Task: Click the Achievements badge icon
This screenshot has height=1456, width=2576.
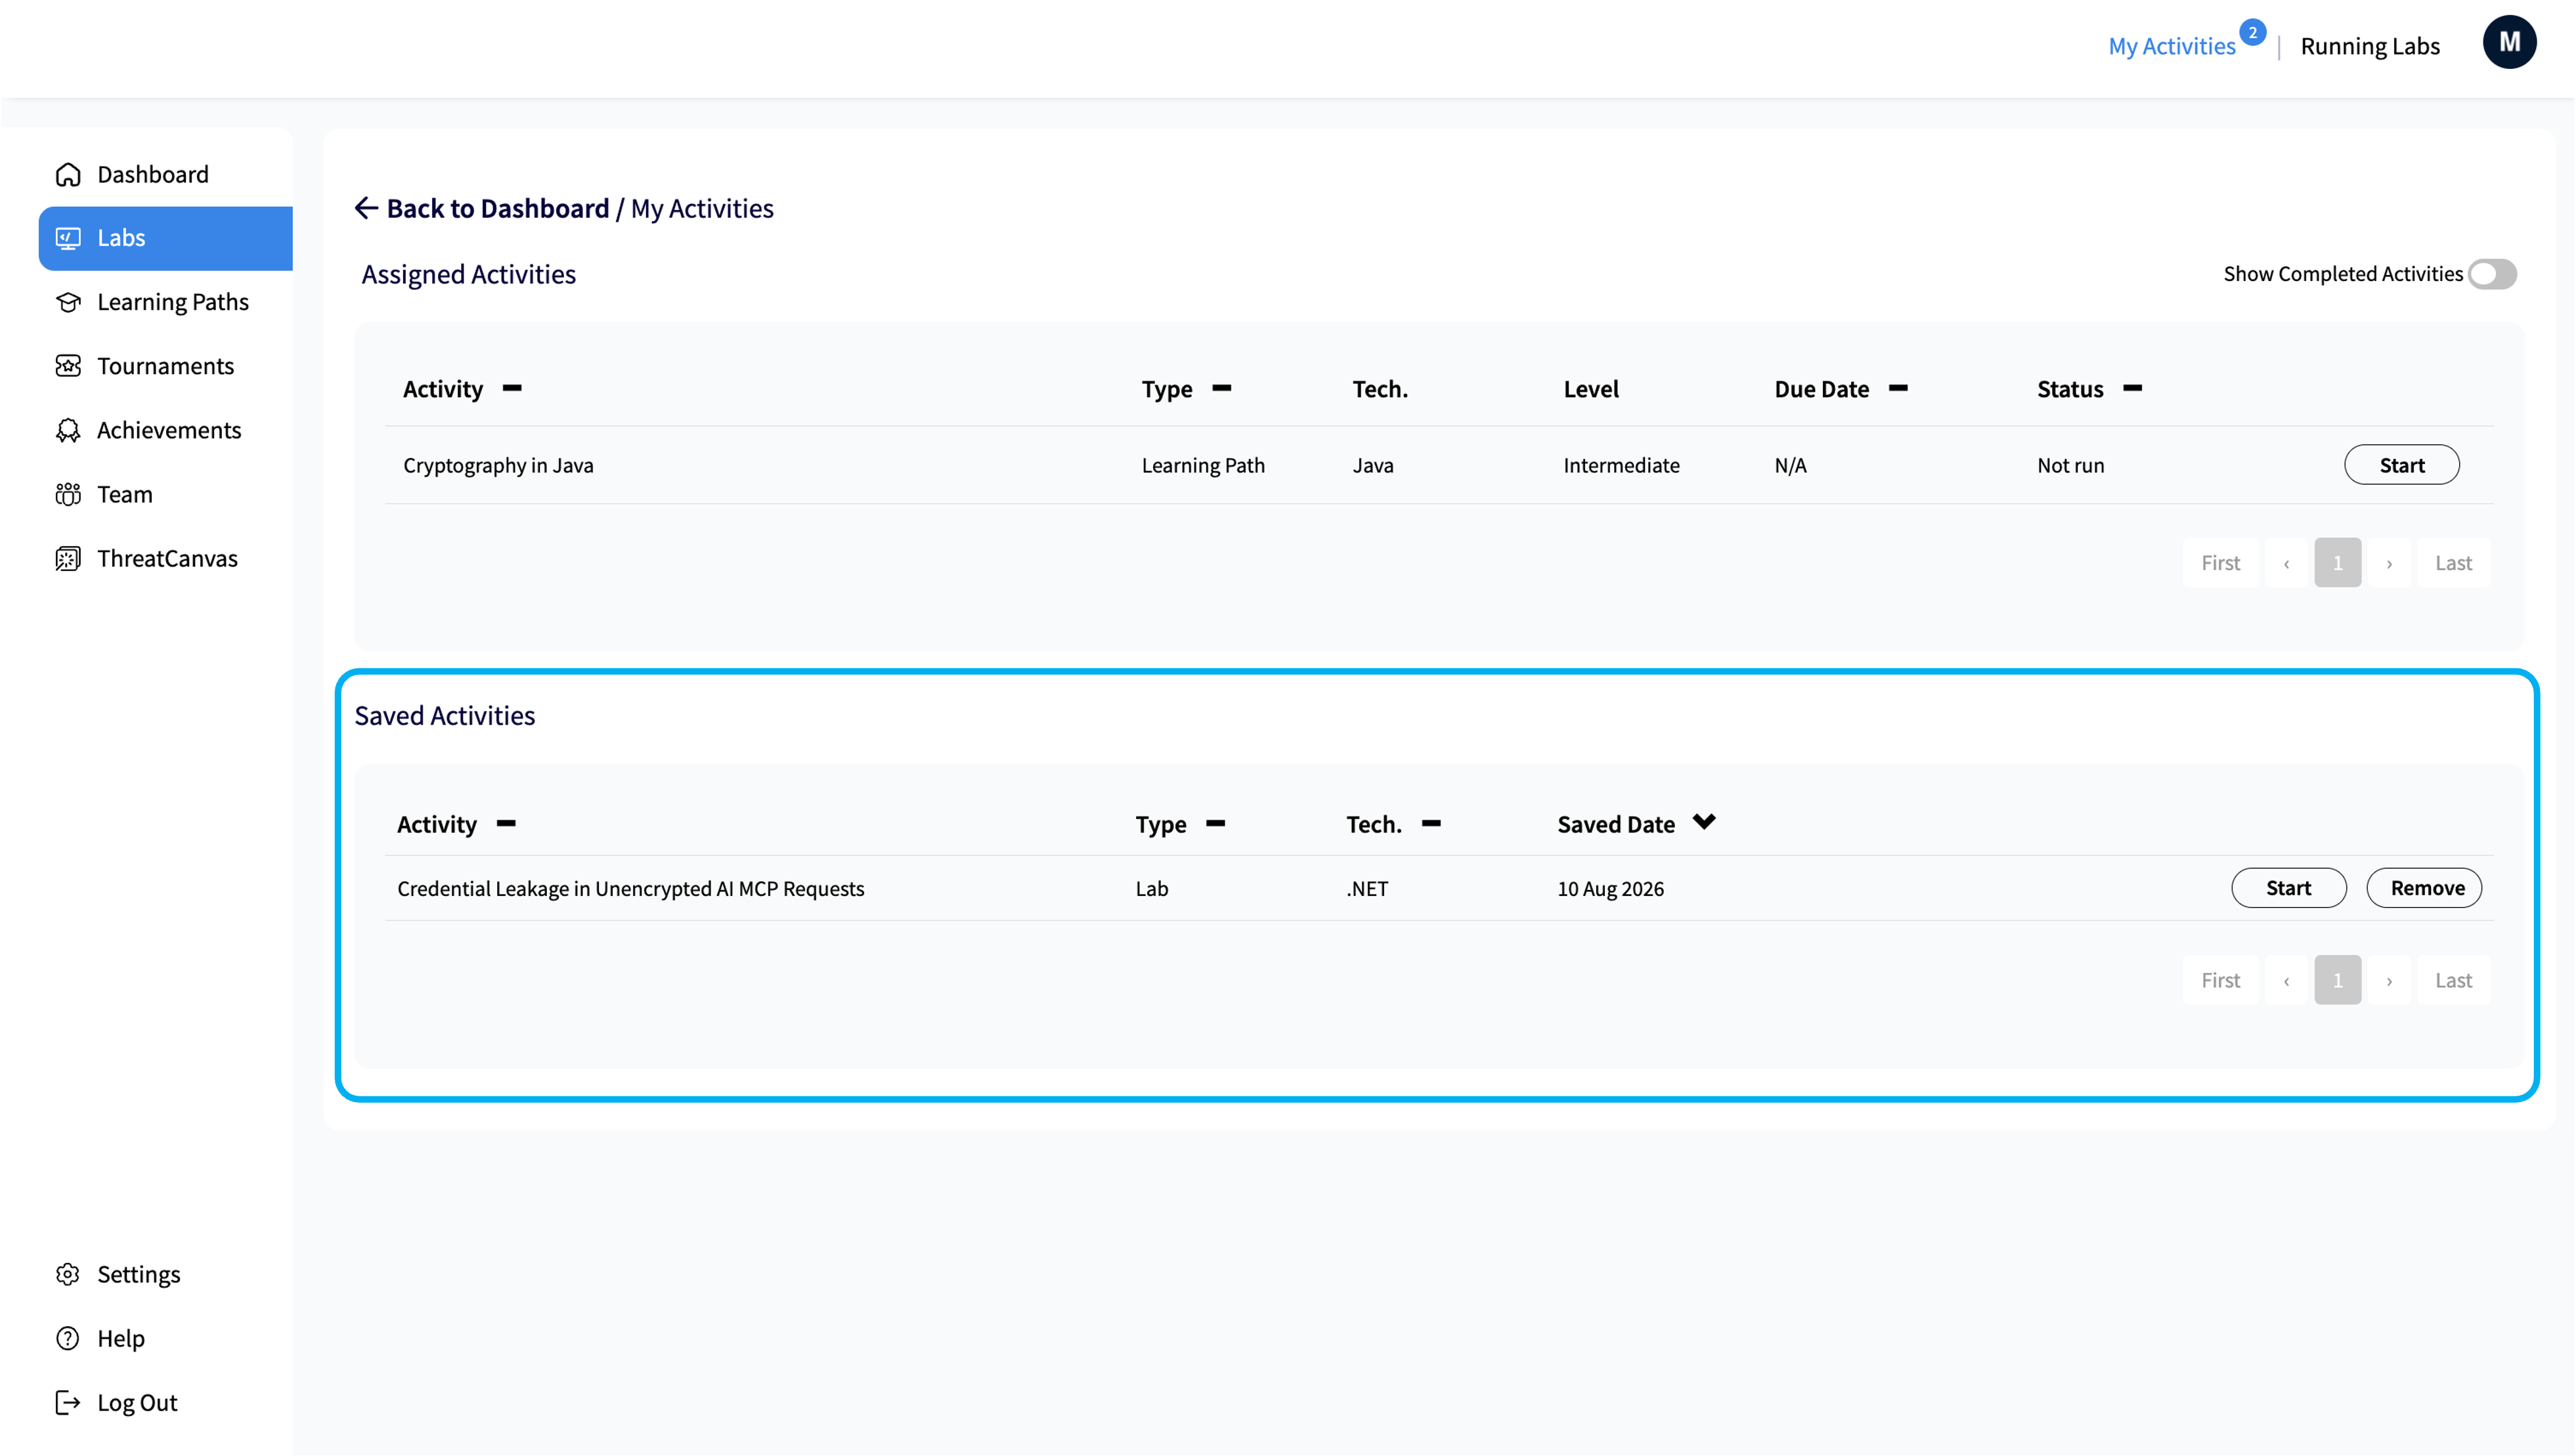Action: (68, 430)
